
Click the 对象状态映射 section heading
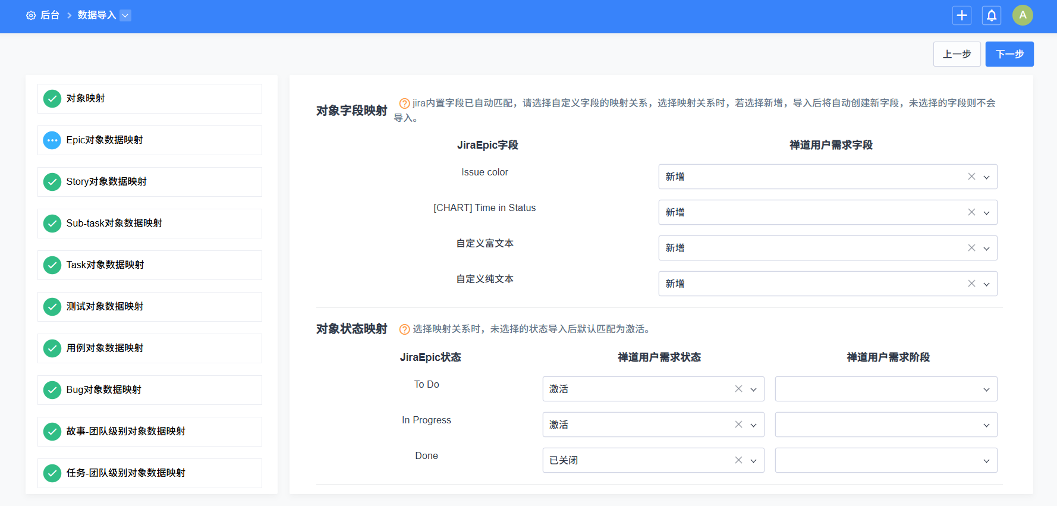pos(351,329)
